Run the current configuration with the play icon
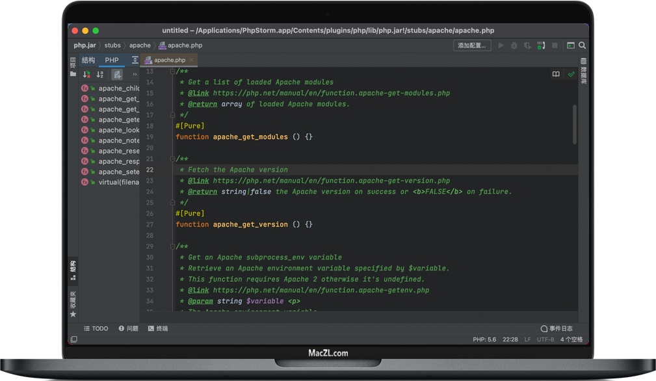The width and height of the screenshot is (656, 381). (501, 46)
